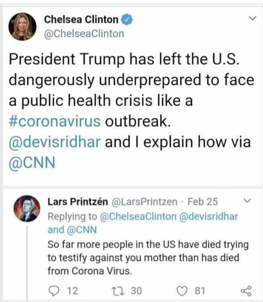Click the Chelsea Clinton display name
The height and width of the screenshot is (302, 263).
point(81,19)
